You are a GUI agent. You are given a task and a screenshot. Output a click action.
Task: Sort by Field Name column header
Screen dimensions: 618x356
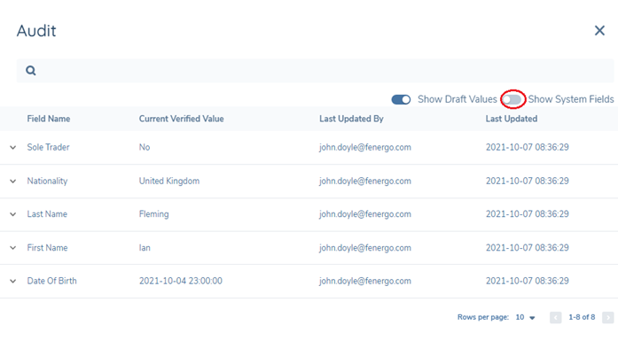[x=49, y=119]
